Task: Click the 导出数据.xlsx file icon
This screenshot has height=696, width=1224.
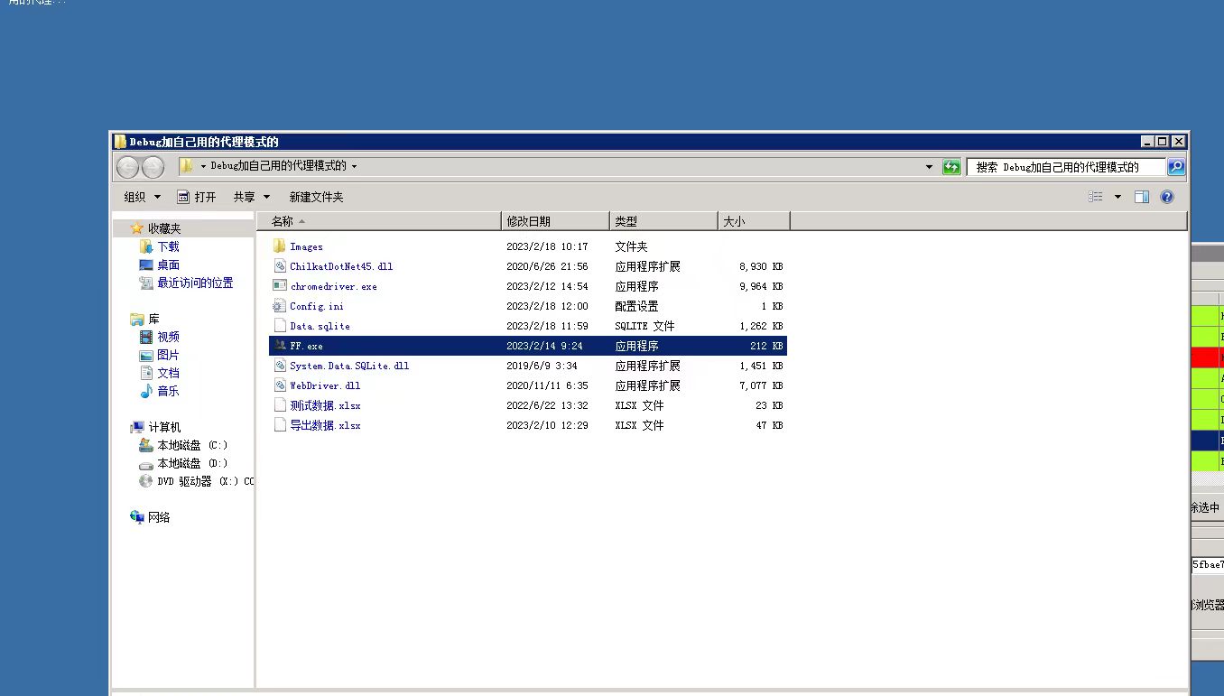Action: pyautogui.click(x=280, y=425)
